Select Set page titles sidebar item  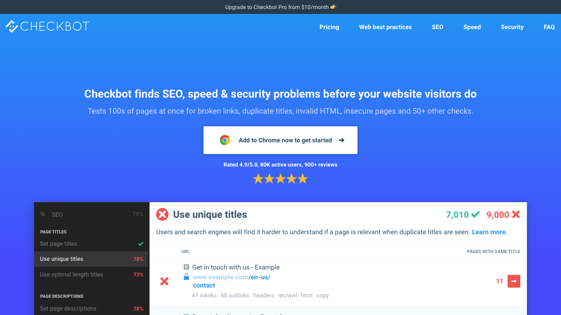[x=58, y=244]
